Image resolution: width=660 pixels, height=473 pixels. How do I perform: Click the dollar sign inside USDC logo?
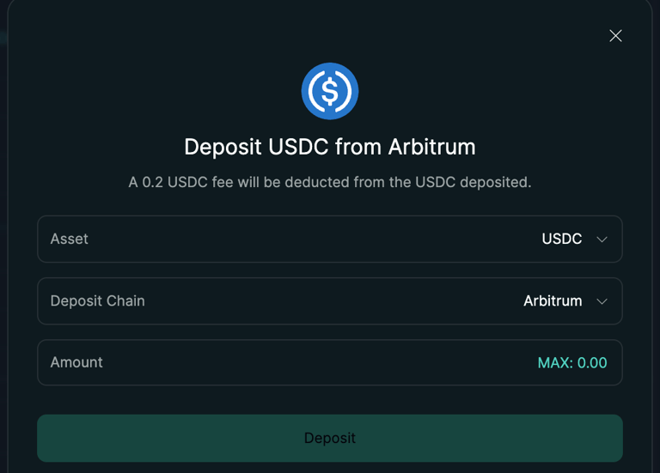coord(330,91)
